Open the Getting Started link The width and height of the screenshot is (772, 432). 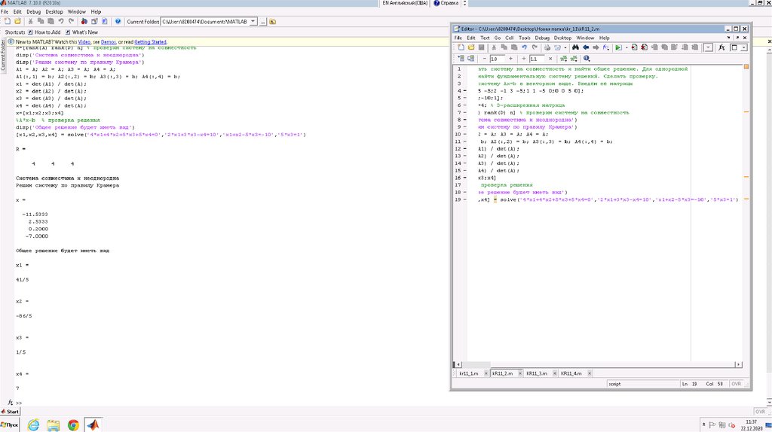(x=150, y=41)
